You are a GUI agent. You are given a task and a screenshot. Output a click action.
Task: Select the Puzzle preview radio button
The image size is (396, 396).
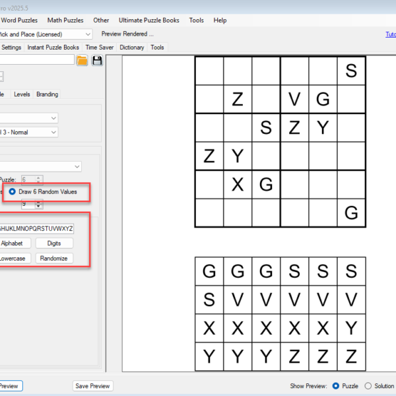337,385
